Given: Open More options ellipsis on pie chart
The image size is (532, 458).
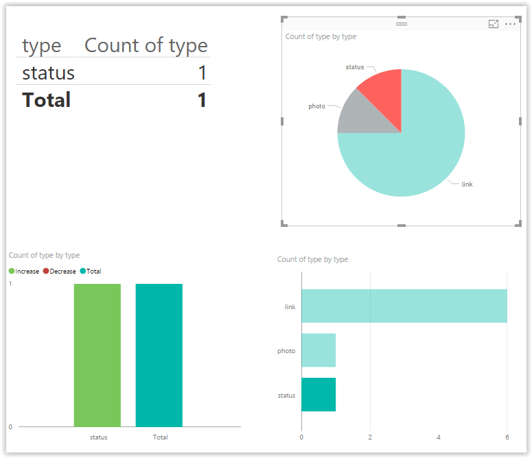Looking at the screenshot, I should point(510,24).
